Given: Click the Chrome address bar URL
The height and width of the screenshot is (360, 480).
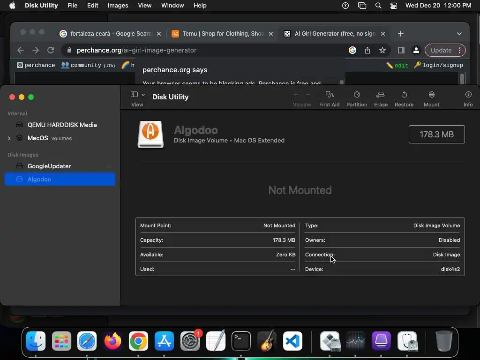Looking at the screenshot, I should [x=136, y=50].
